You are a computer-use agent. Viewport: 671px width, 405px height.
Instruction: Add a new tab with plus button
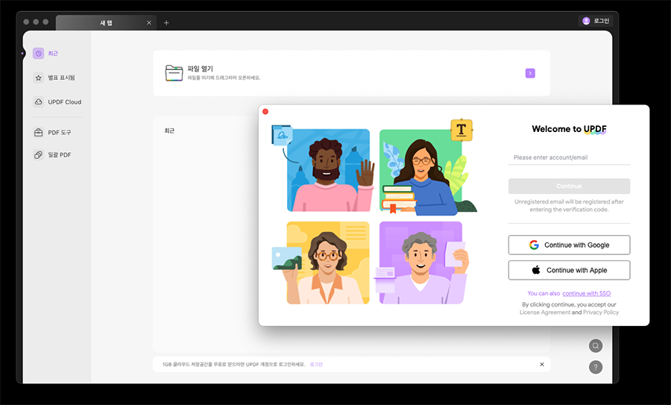point(166,22)
